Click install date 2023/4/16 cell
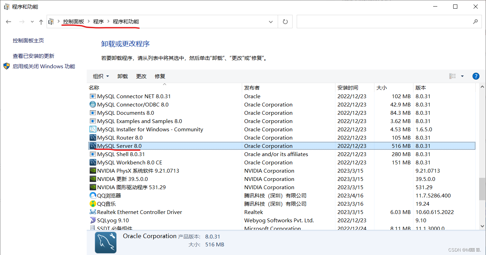This screenshot has height=255, width=486. (351, 195)
